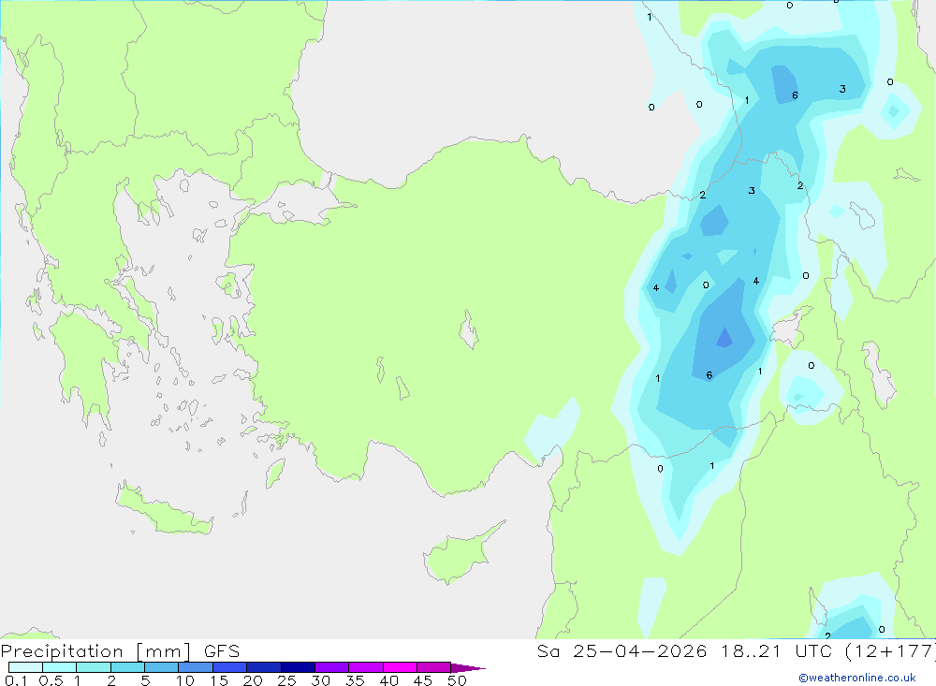The image size is (936, 686).
Task: Click the "0.1" legend scale label
Action: tap(16, 680)
